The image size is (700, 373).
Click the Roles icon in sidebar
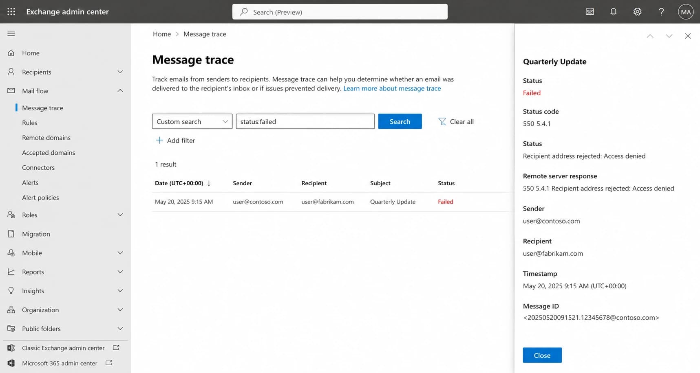pos(11,215)
